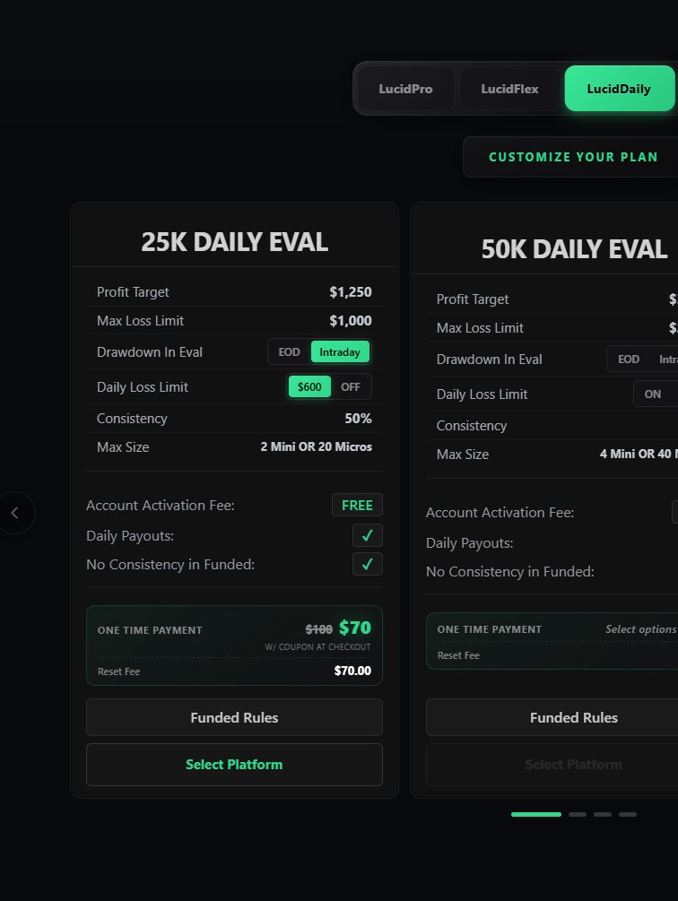Click the $70 discounted price
678x901 pixels.
pos(355,628)
